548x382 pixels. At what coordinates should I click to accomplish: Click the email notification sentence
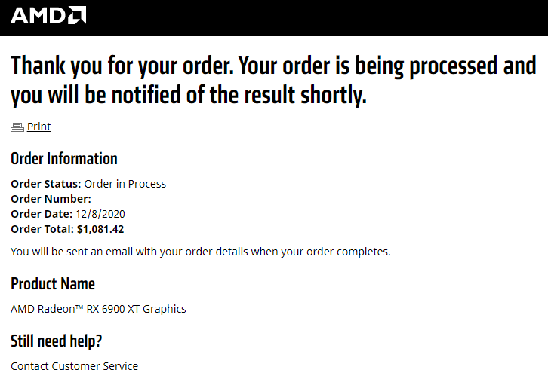click(200, 252)
